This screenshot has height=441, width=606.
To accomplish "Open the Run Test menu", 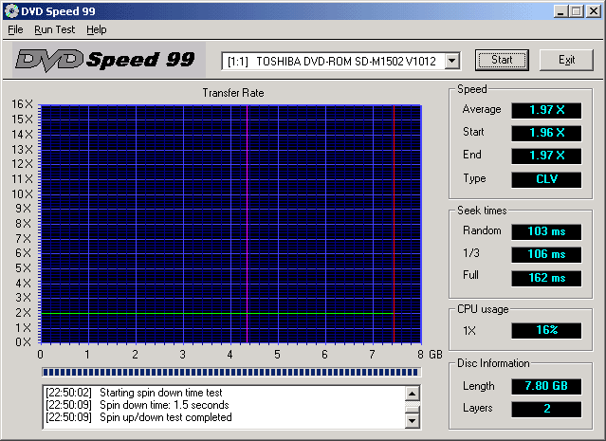I will [x=55, y=29].
